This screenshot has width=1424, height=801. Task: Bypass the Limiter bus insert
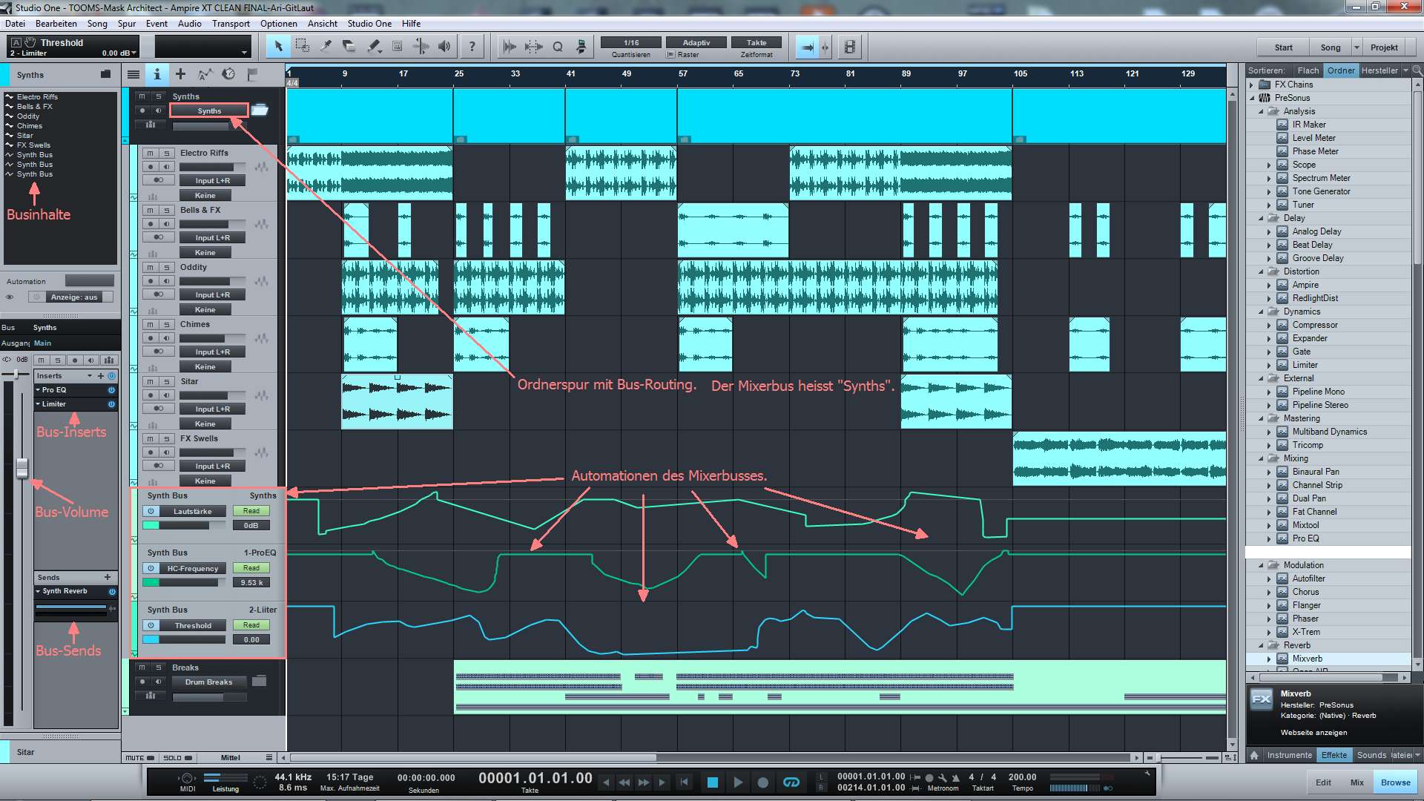(x=111, y=404)
